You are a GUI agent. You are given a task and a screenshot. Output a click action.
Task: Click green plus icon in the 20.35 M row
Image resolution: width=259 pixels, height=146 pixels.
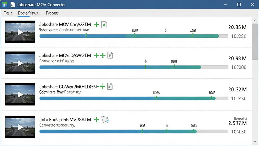96,25
